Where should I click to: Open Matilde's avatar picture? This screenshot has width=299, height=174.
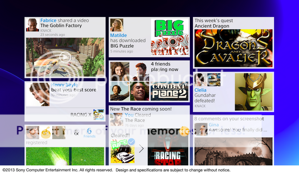click(117, 25)
